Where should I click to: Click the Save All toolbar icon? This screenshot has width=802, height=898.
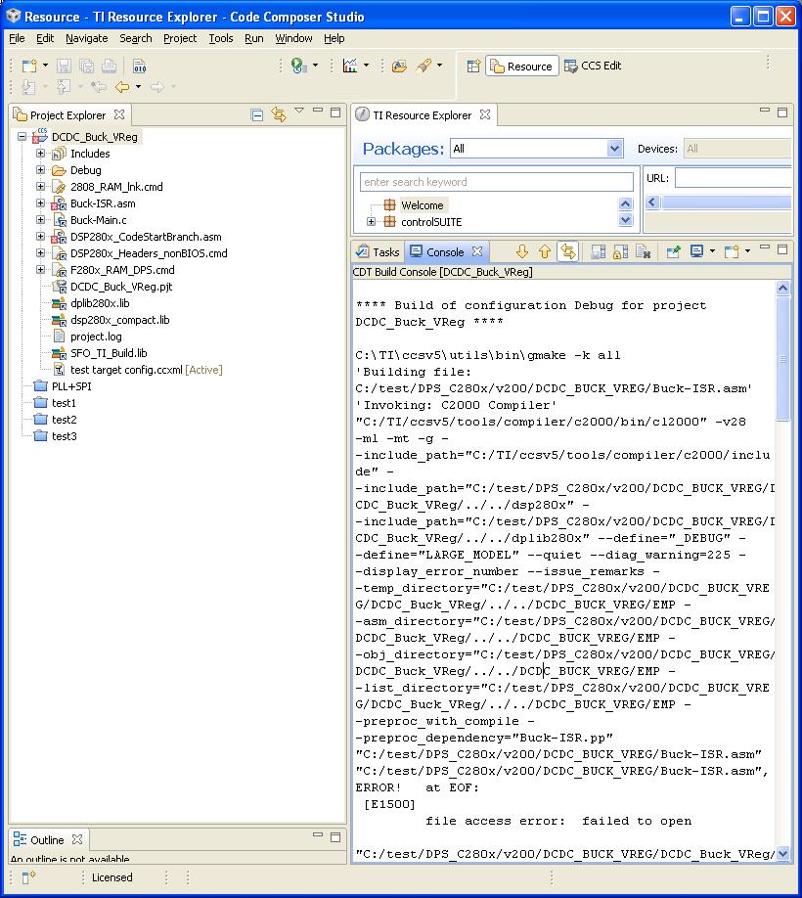pyautogui.click(x=86, y=66)
